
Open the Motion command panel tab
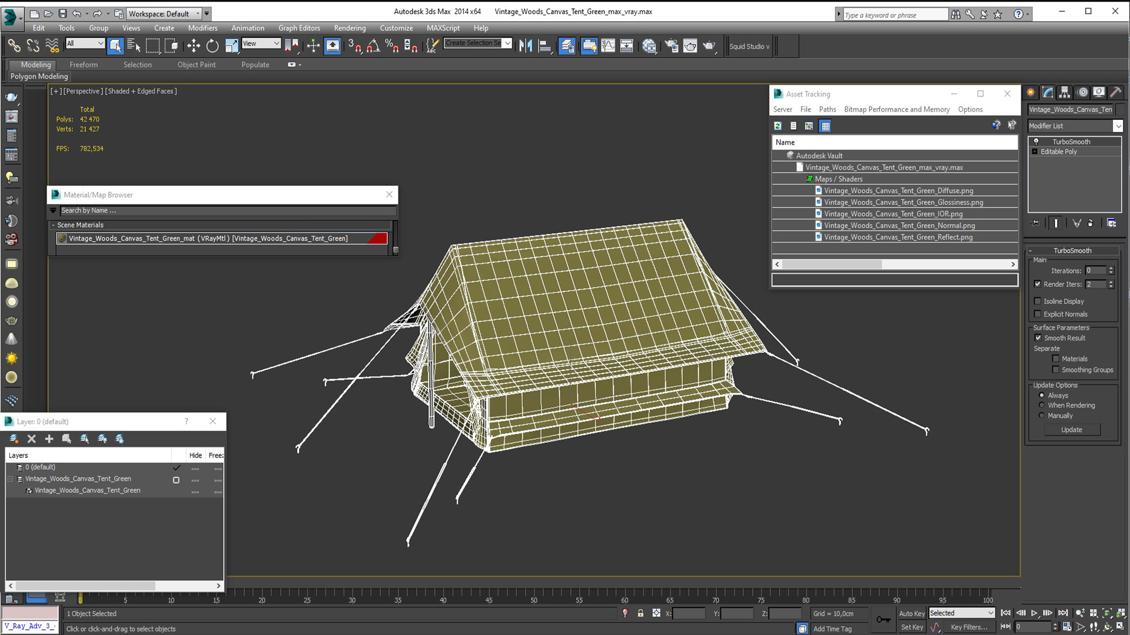pos(1082,92)
